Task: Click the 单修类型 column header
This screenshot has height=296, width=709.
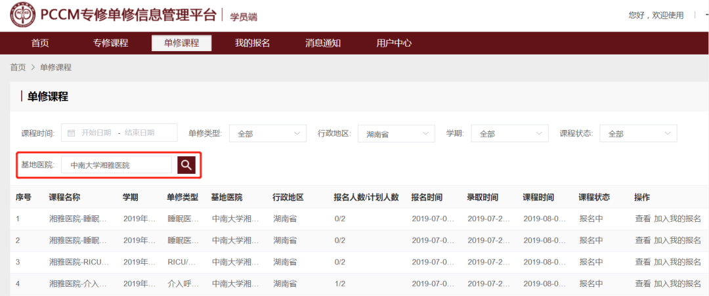Action: point(183,197)
